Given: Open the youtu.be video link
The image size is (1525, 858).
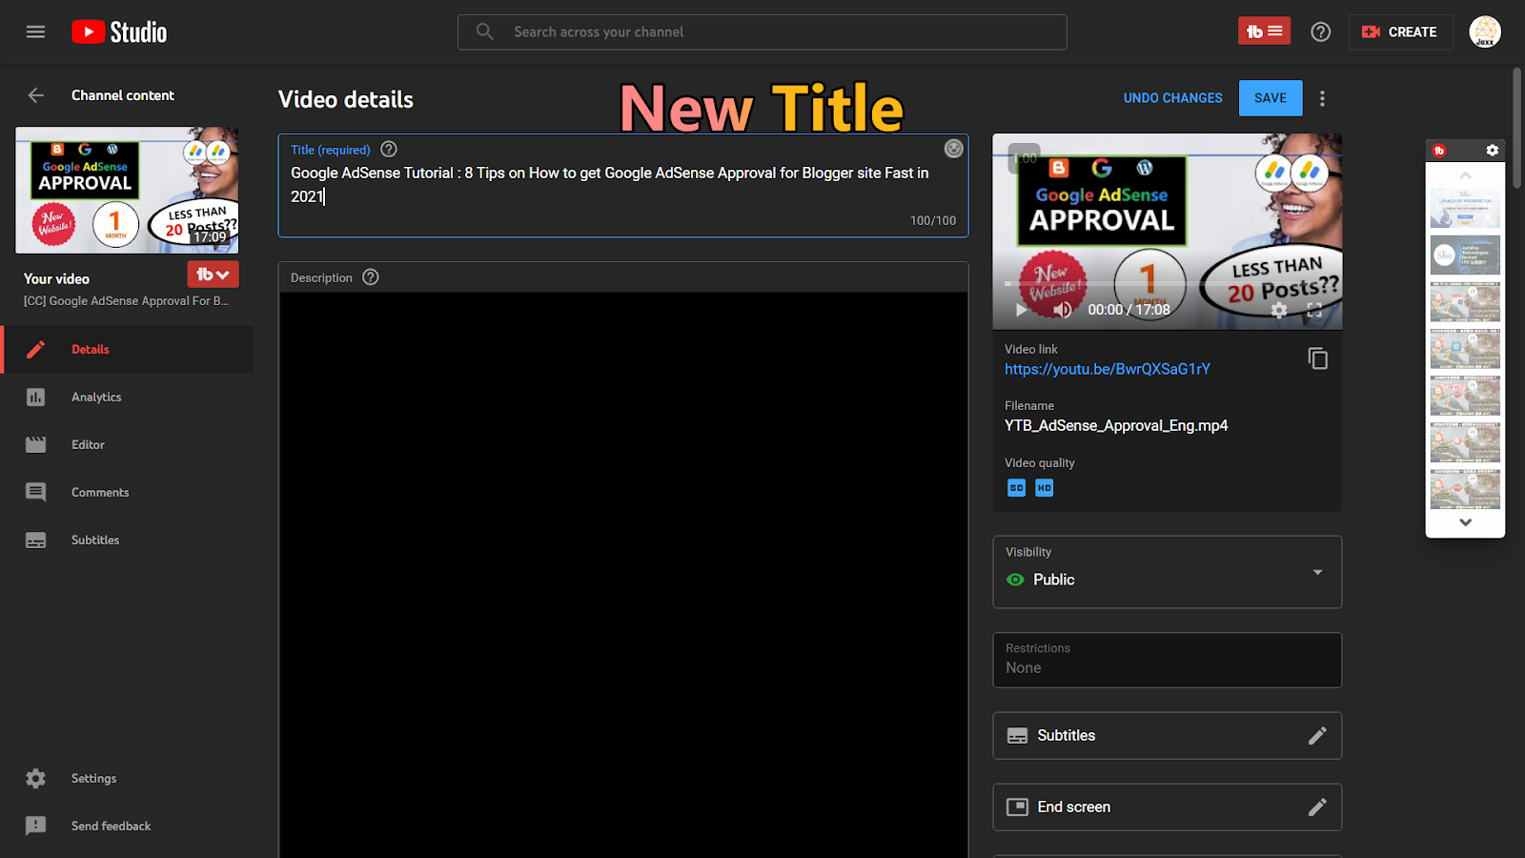Looking at the screenshot, I should (1108, 369).
